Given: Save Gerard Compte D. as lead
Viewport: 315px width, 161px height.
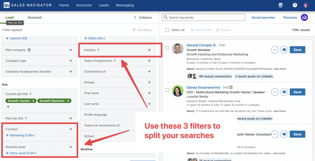Looking at the screenshot, I should click(297, 50).
